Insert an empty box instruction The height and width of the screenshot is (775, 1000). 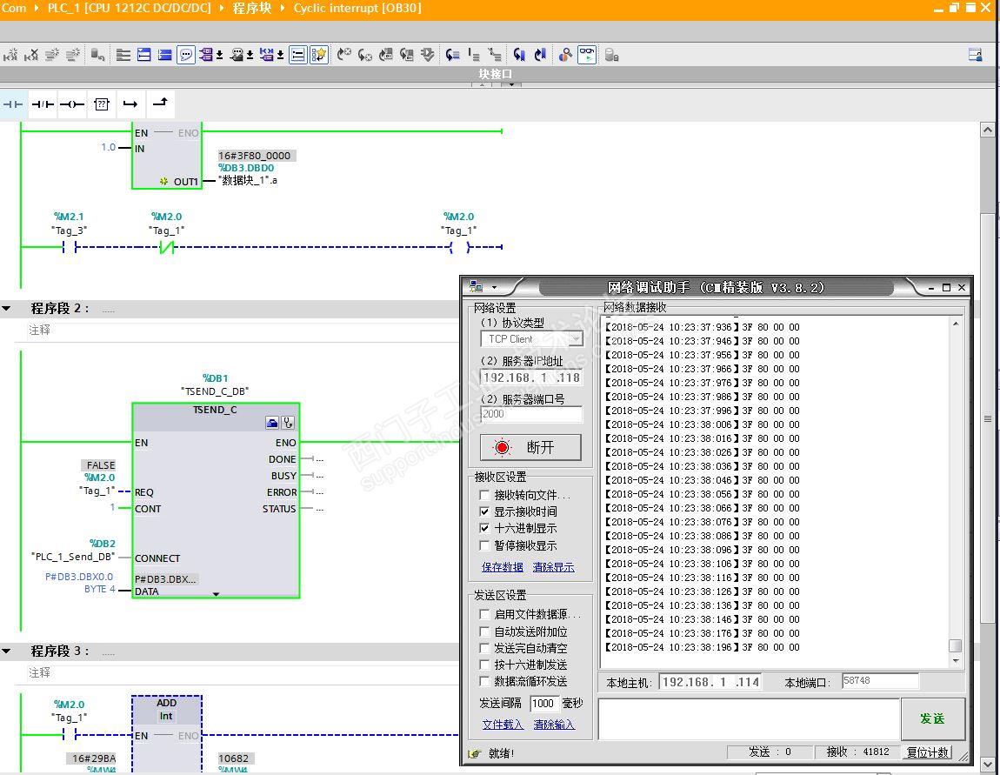[102, 104]
